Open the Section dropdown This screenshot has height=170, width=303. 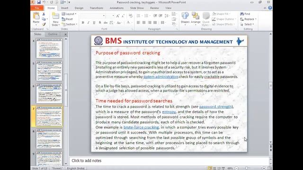click(70, 24)
